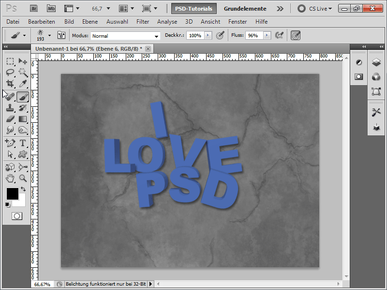Image resolution: width=387 pixels, height=290 pixels.
Task: Launch Adobe Bridge from the top bar
Action: pyautogui.click(x=34, y=8)
